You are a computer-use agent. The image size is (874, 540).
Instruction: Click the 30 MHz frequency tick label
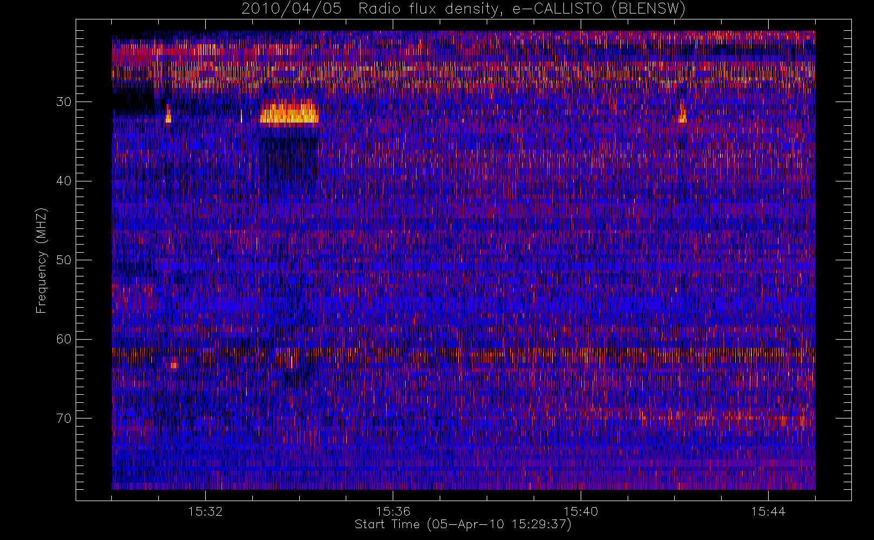64,102
